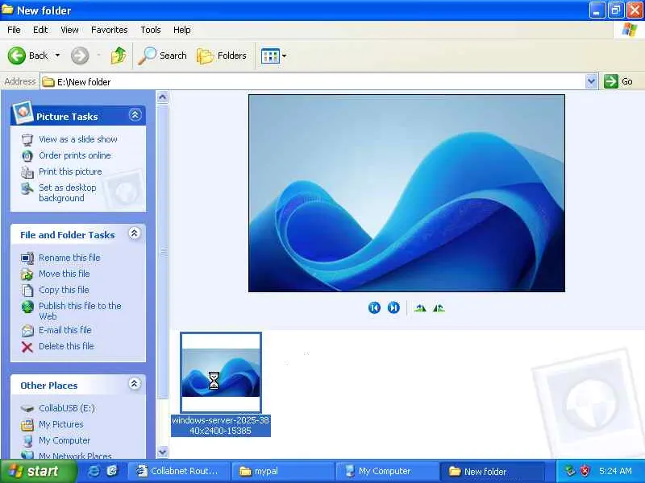Switch to Collabnet Rout... taskbar window
This screenshot has width=645, height=483.
point(178,471)
